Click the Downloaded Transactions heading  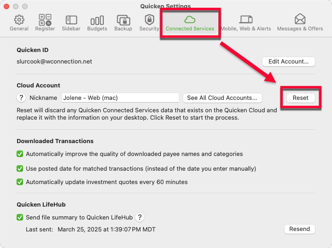click(x=55, y=141)
